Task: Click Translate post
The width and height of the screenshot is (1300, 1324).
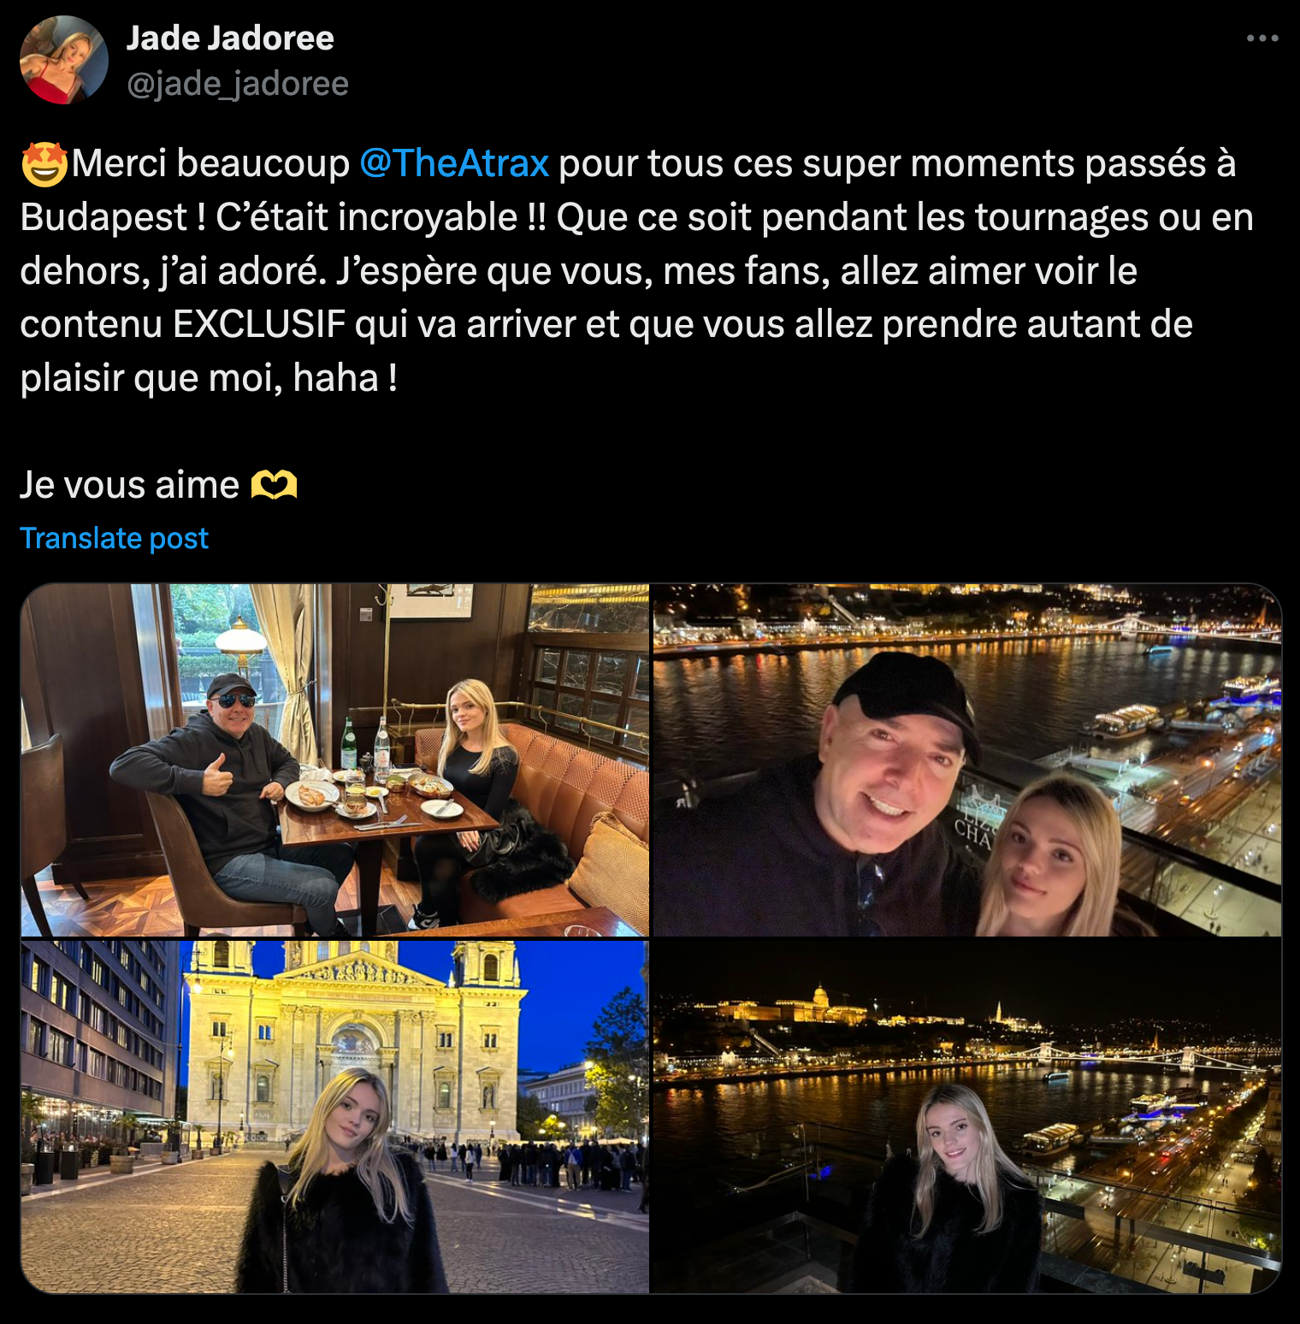Action: click(x=114, y=538)
